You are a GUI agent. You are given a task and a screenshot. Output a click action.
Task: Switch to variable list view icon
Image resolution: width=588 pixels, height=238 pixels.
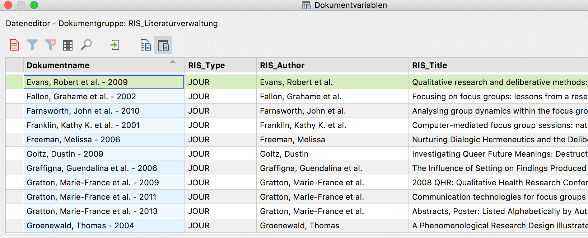tap(145, 45)
